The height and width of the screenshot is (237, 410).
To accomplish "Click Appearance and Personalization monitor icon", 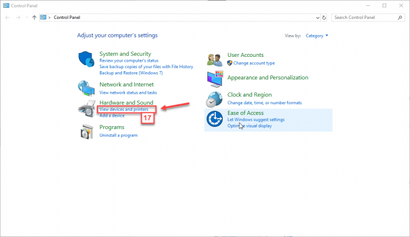I will click(x=215, y=79).
